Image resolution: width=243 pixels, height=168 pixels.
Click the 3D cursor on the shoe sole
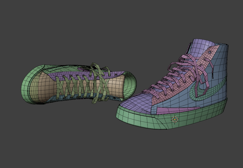coord(175,120)
